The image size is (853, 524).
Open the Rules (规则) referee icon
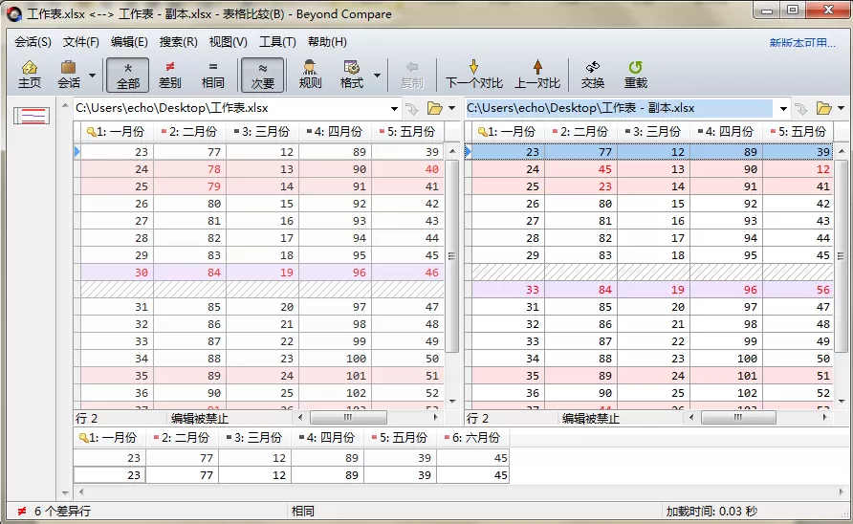pyautogui.click(x=310, y=75)
